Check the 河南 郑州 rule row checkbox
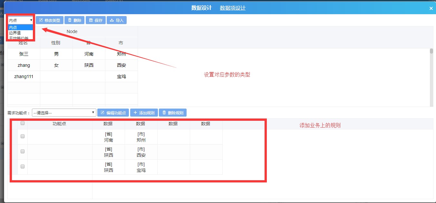 pos(23,136)
